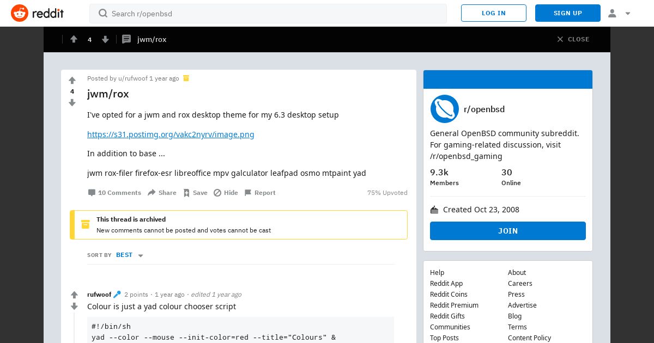Upvote rufwoof's comment
The height and width of the screenshot is (343, 654).
[x=74, y=295]
